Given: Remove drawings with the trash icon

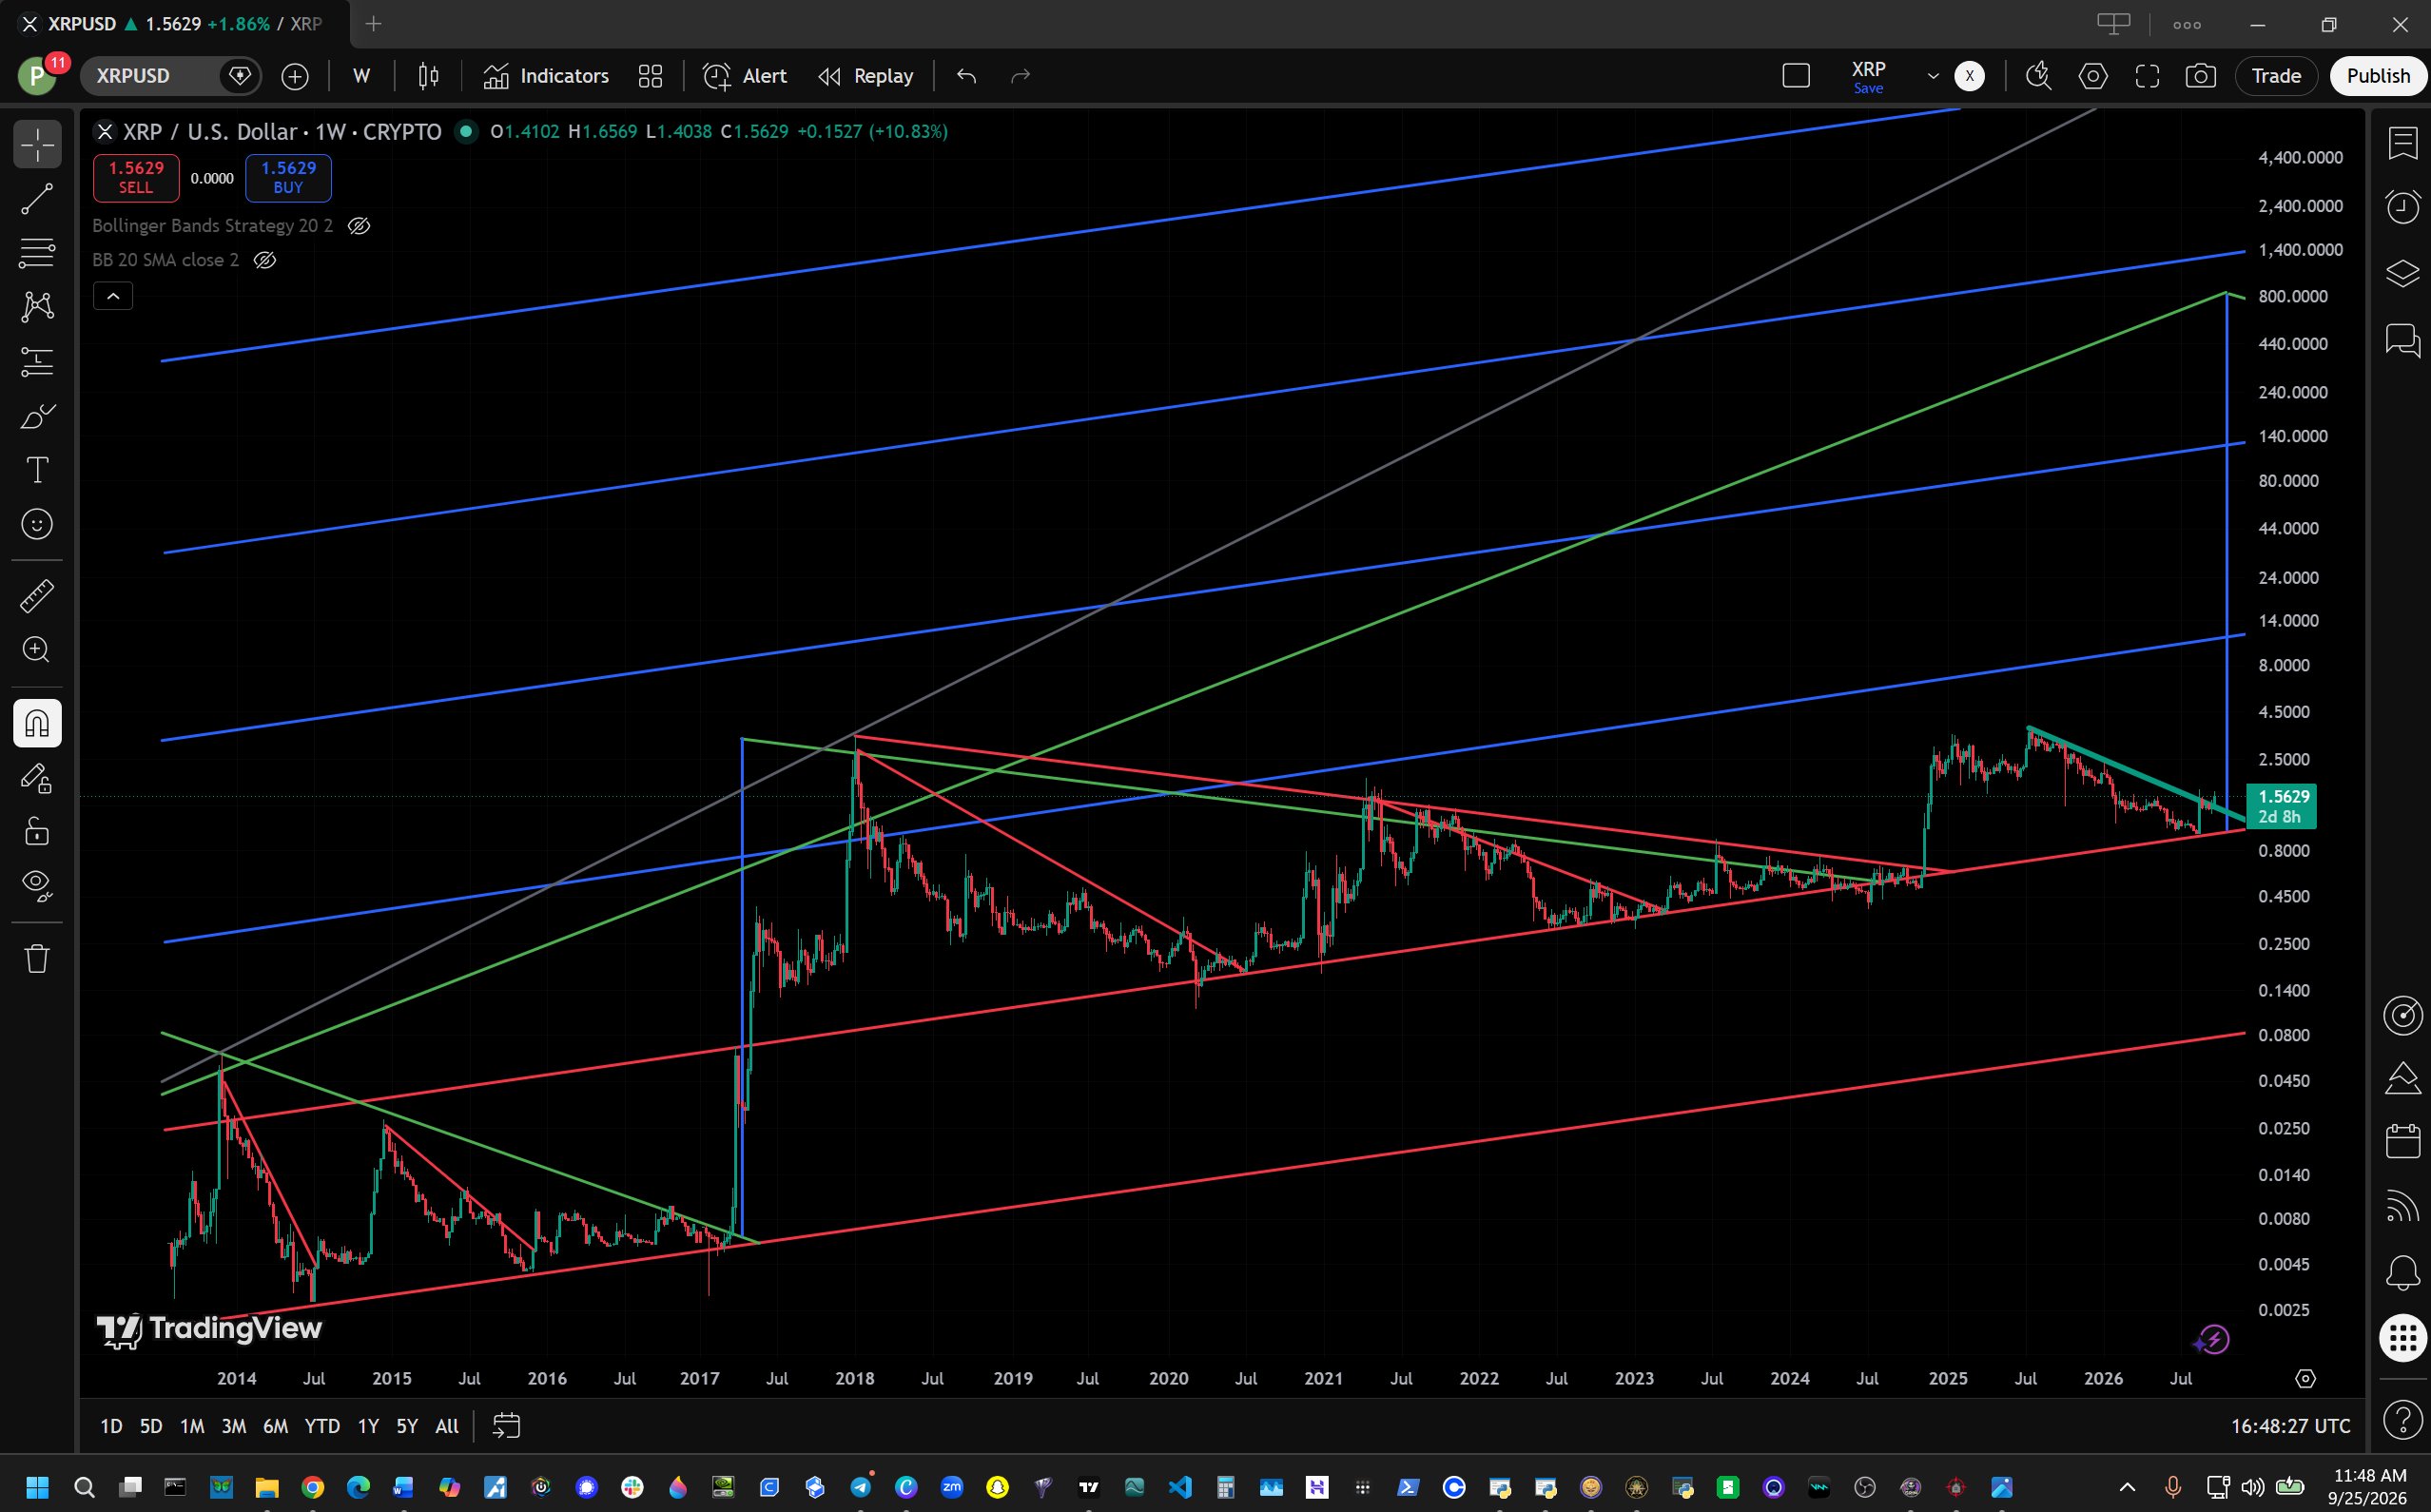Looking at the screenshot, I should (37, 958).
